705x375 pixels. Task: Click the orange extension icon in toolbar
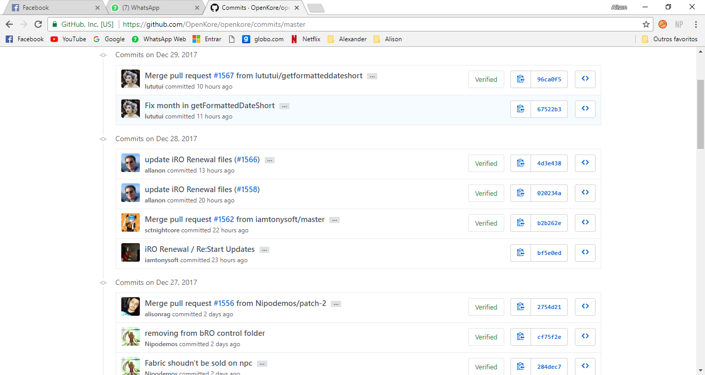pyautogui.click(x=663, y=24)
